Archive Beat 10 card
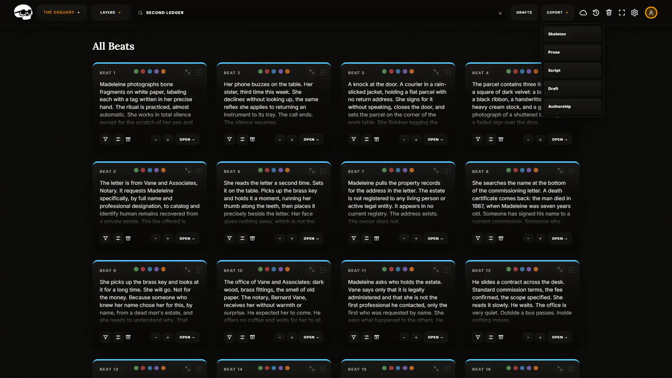 [252, 337]
